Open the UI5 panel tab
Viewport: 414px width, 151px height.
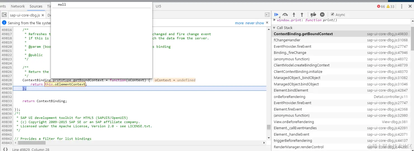pyautogui.click(x=158, y=6)
